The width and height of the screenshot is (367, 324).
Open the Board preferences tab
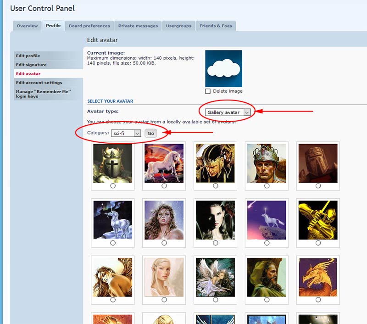click(89, 26)
